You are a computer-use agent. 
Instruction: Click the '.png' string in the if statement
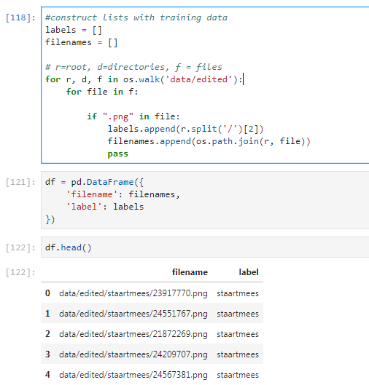[118, 116]
